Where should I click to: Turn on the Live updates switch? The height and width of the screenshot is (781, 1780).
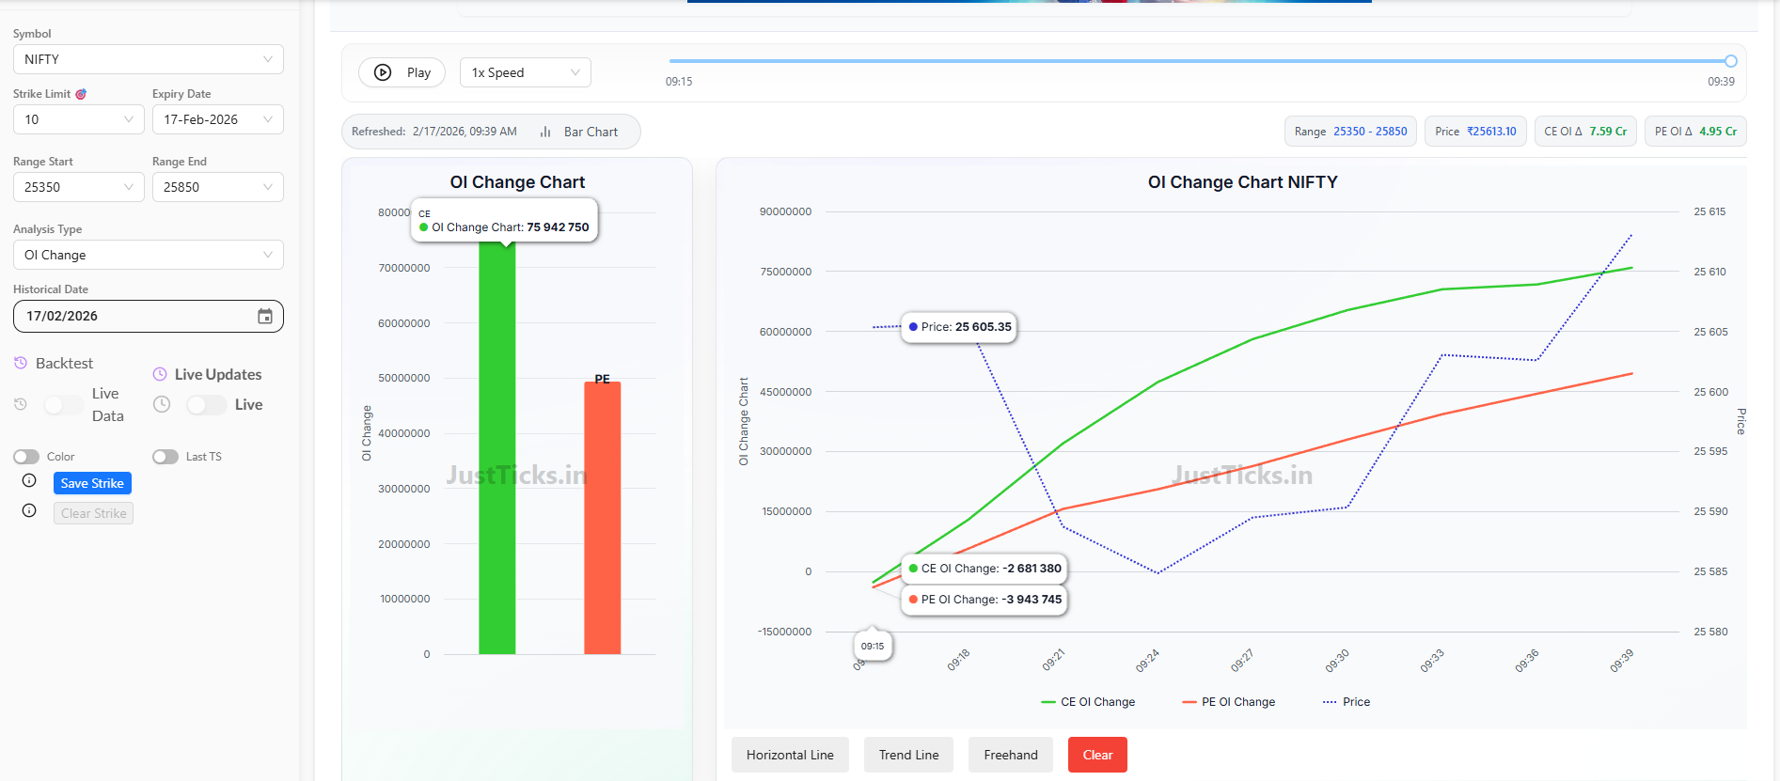coord(206,405)
